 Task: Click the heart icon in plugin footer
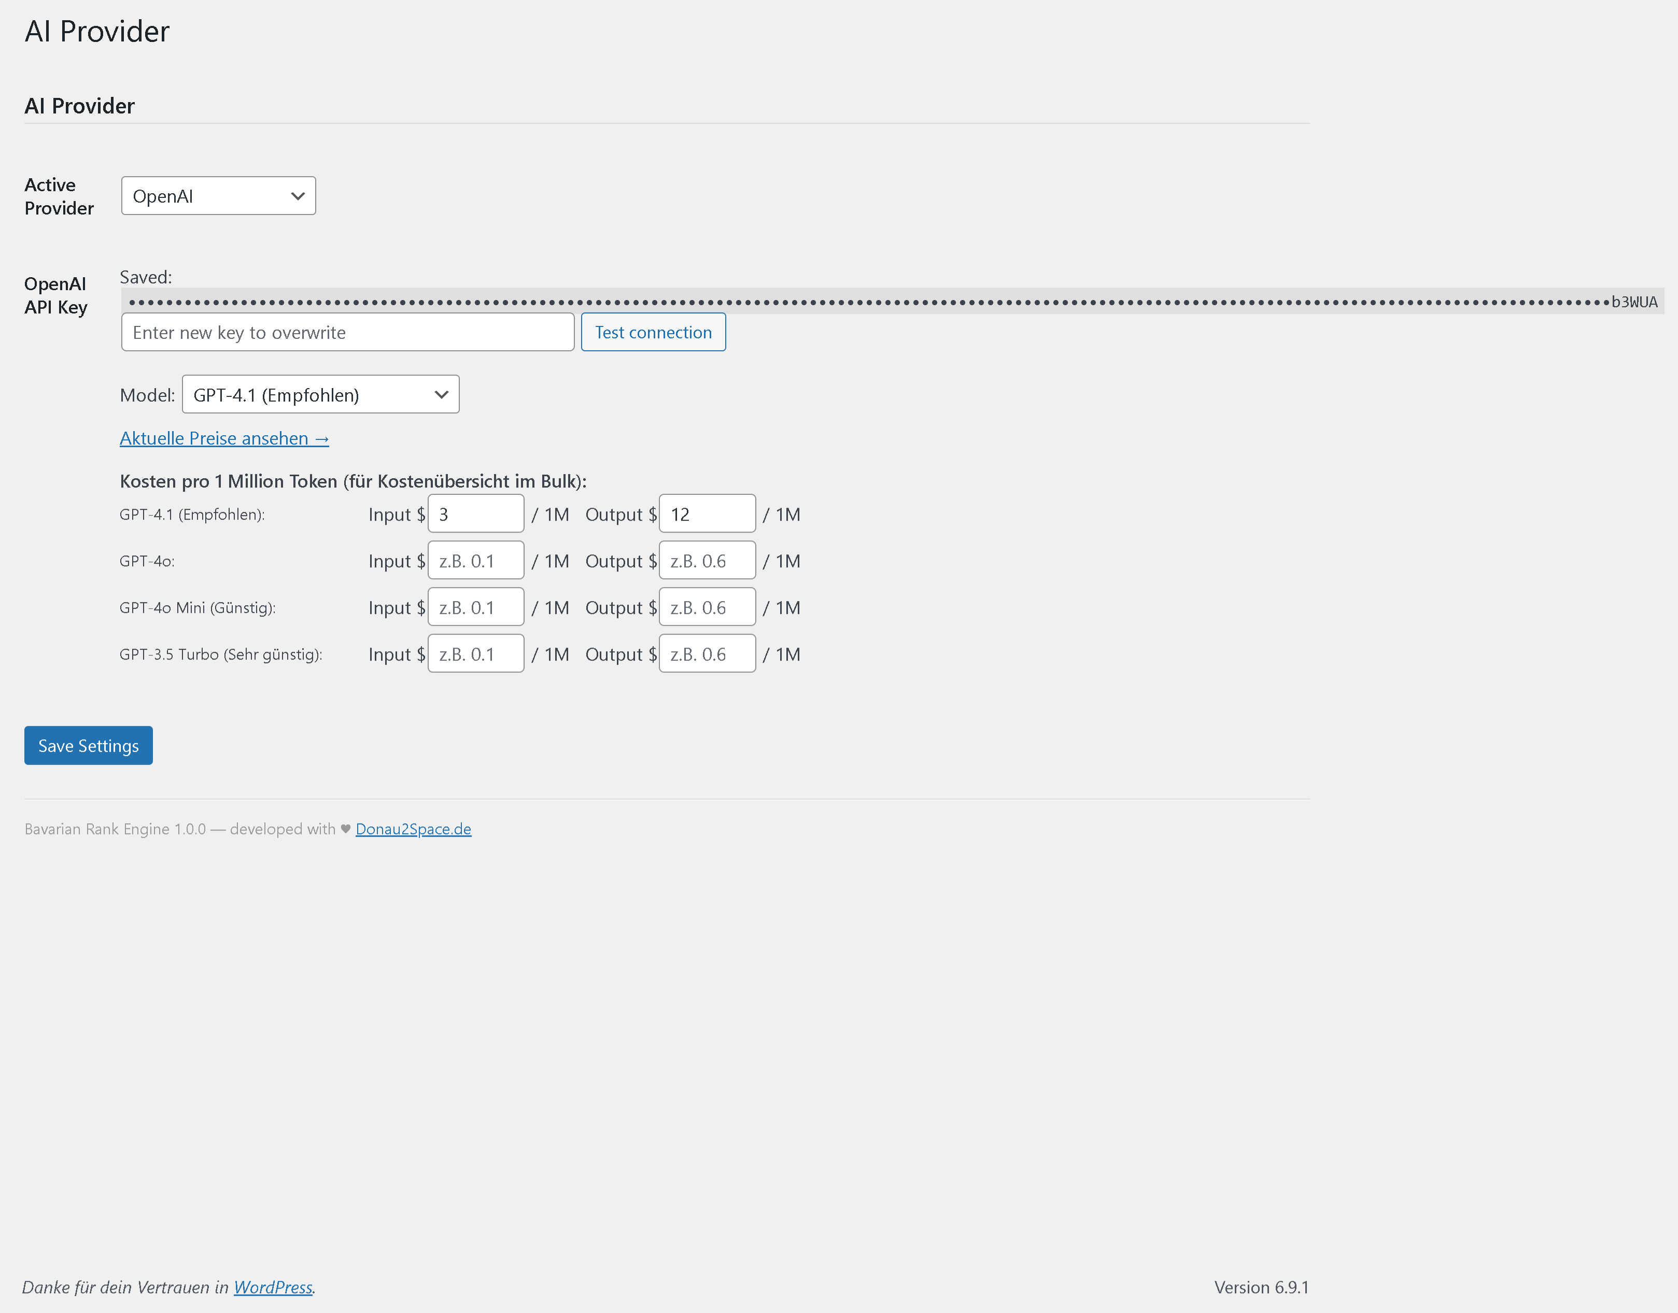pyautogui.click(x=345, y=830)
